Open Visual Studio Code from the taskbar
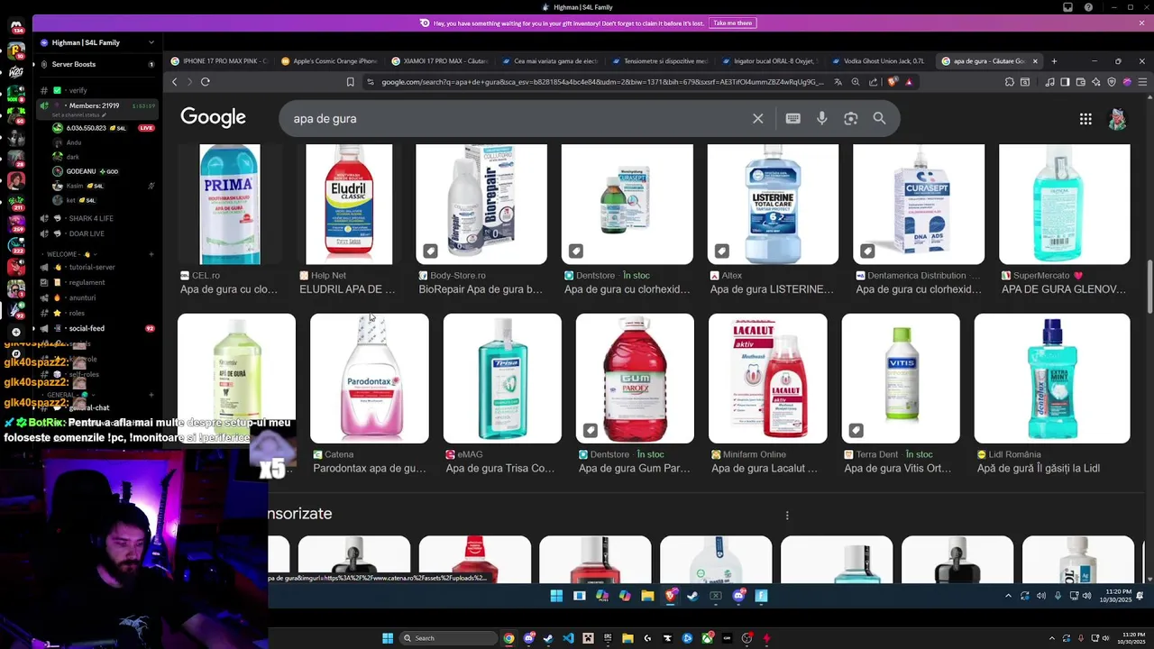This screenshot has height=649, width=1154. [x=568, y=638]
